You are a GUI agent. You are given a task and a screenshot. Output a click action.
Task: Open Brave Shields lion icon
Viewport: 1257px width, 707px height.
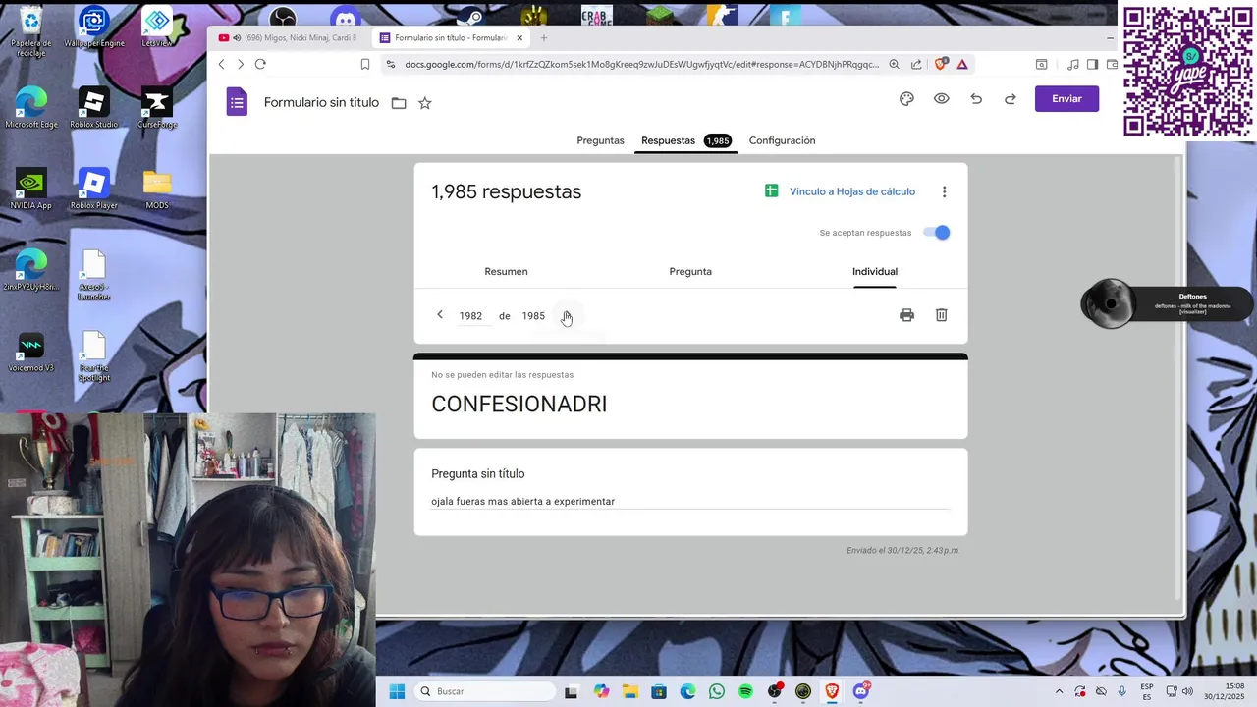click(x=941, y=64)
